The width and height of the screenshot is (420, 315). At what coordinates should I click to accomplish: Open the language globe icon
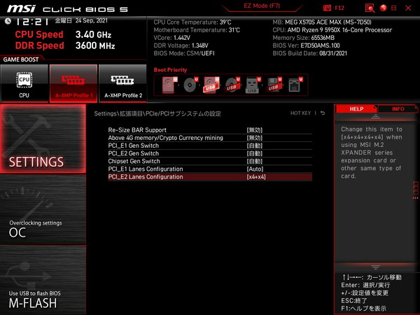coord(384,8)
